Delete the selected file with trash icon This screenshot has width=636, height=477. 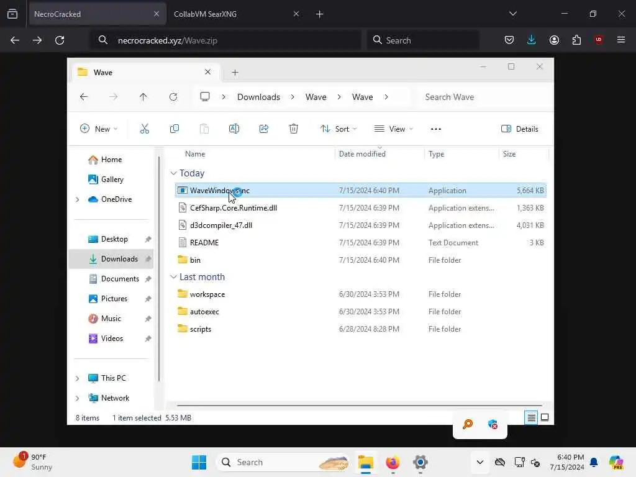click(294, 129)
